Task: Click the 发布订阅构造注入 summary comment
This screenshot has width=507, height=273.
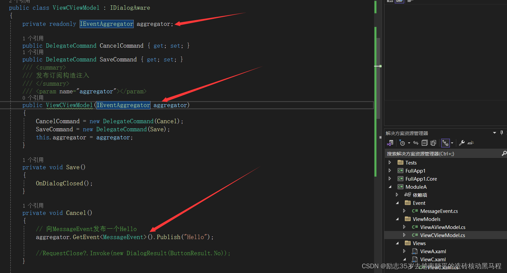Action: coord(62,75)
